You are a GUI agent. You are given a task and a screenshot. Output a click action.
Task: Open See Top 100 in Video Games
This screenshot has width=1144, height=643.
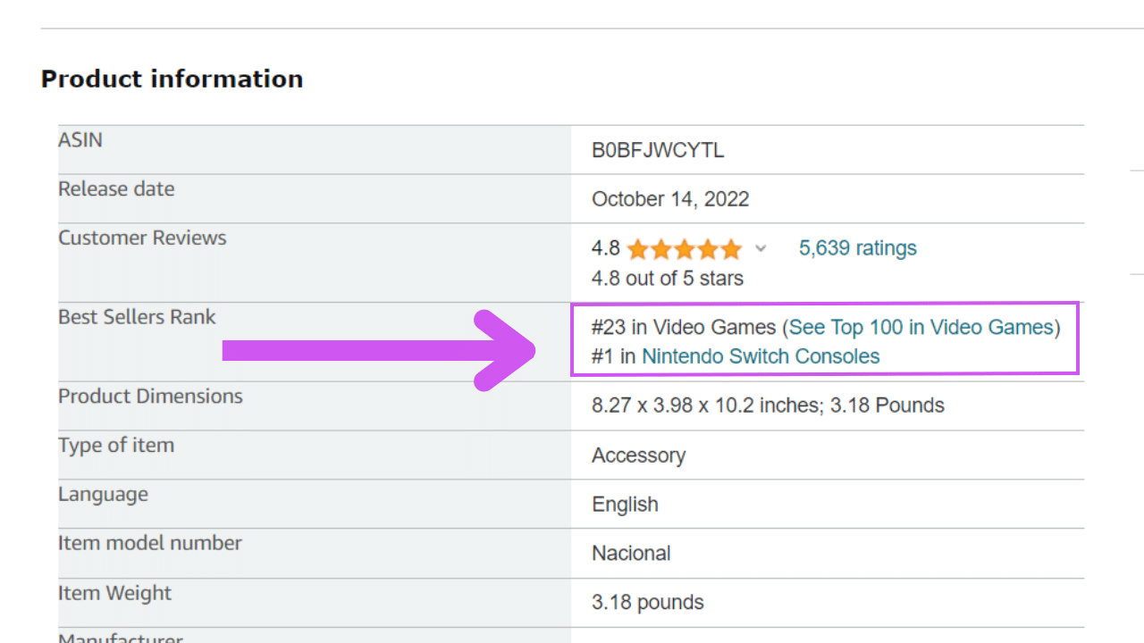tap(921, 328)
